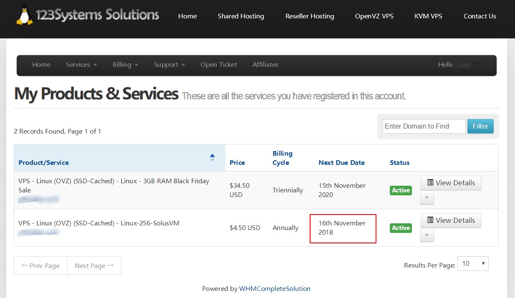515x298 pixels.
Task: Sort by the Price column header
Action: coord(237,163)
